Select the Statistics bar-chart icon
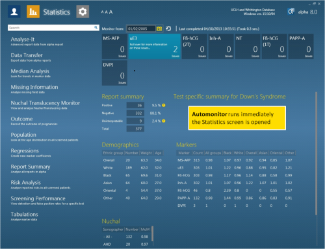This screenshot has width=325, height=249. click(x=33, y=12)
